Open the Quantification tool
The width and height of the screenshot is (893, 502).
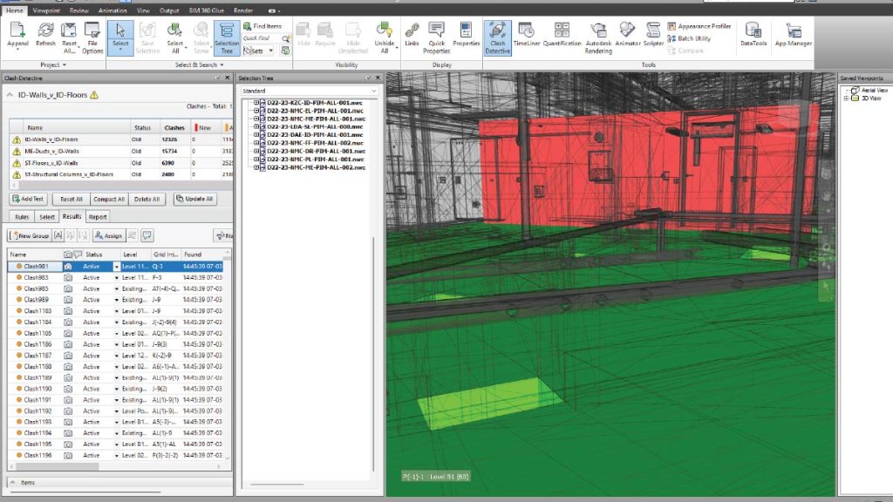tap(562, 35)
